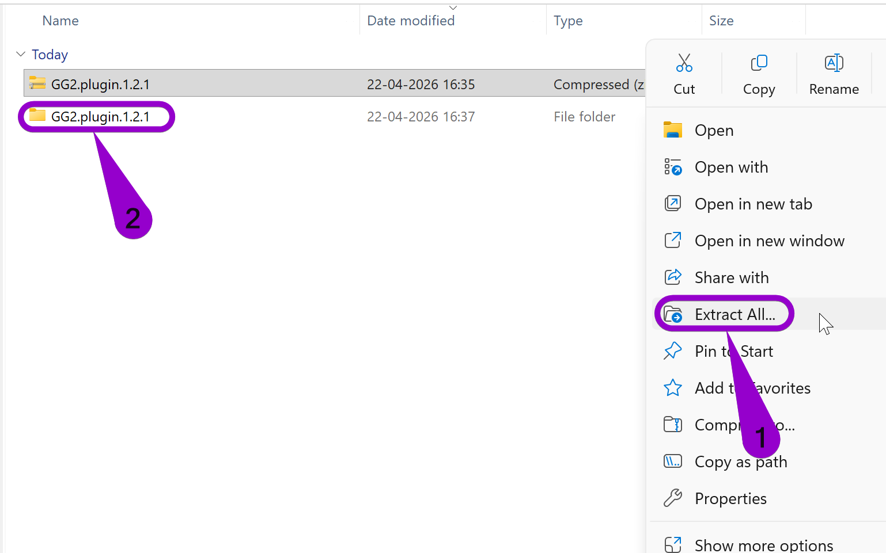Select Open in new tab
886x553 pixels.
[x=753, y=204]
